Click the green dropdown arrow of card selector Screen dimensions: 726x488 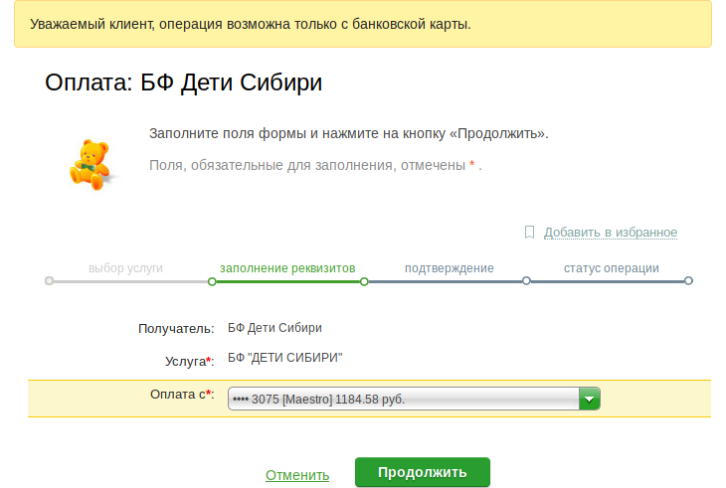(x=590, y=399)
